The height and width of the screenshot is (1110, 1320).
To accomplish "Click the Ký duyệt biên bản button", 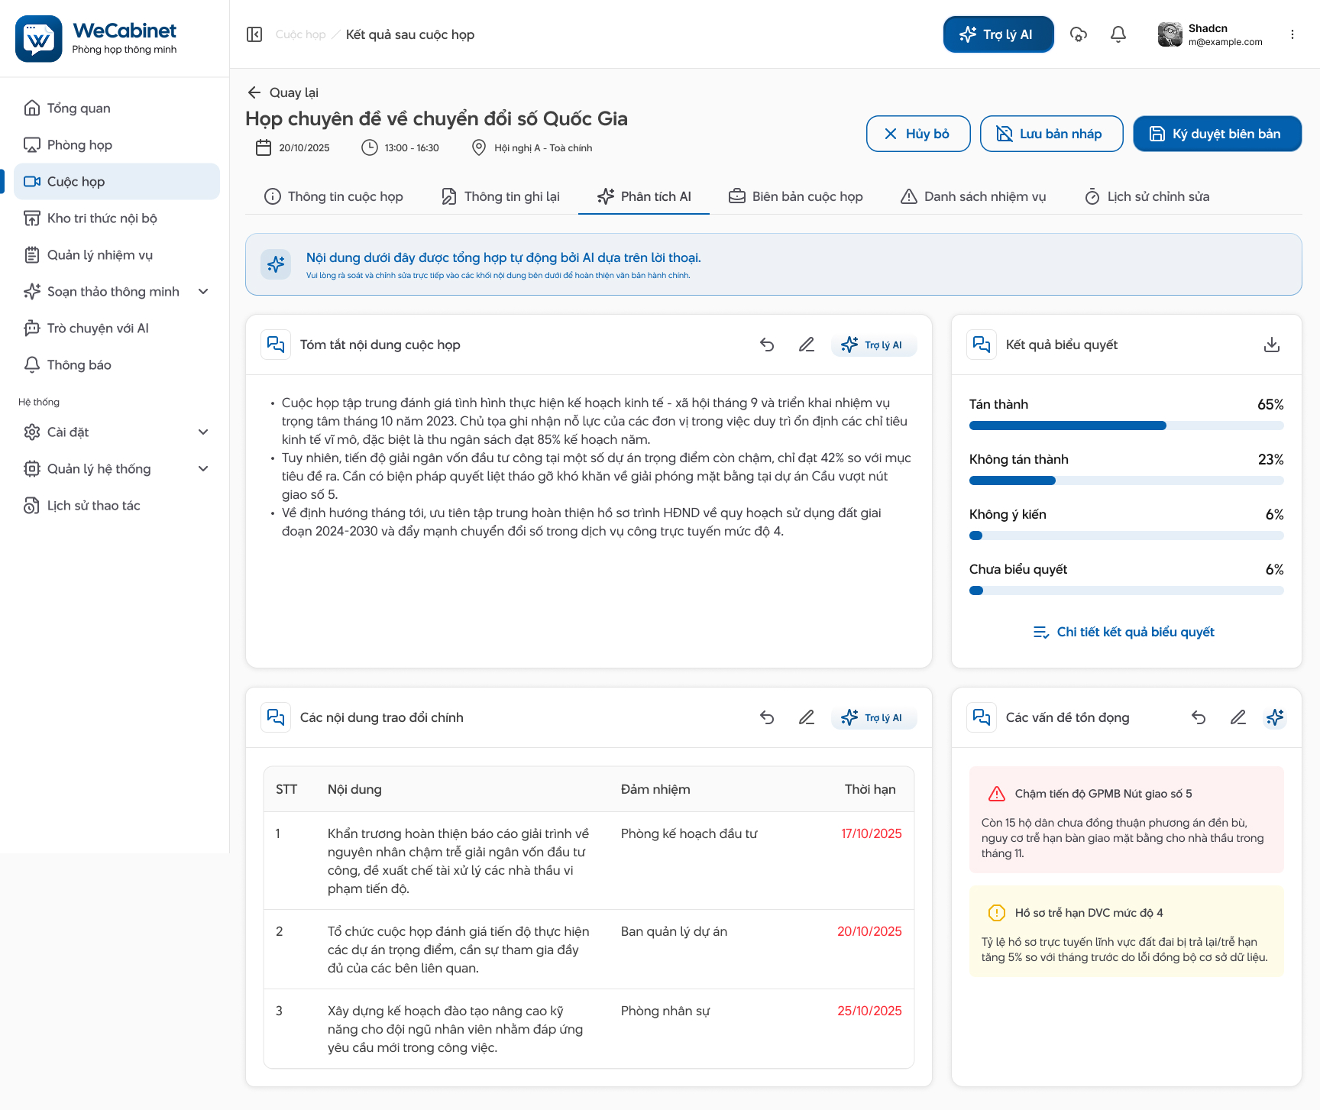I will 1217,134.
